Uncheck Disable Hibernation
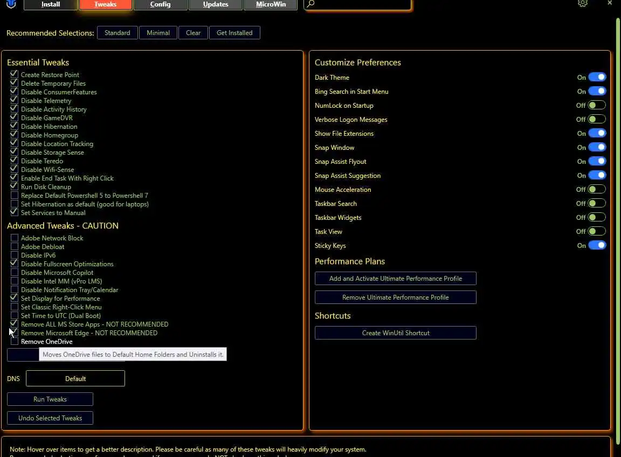The image size is (621, 457). 14,126
